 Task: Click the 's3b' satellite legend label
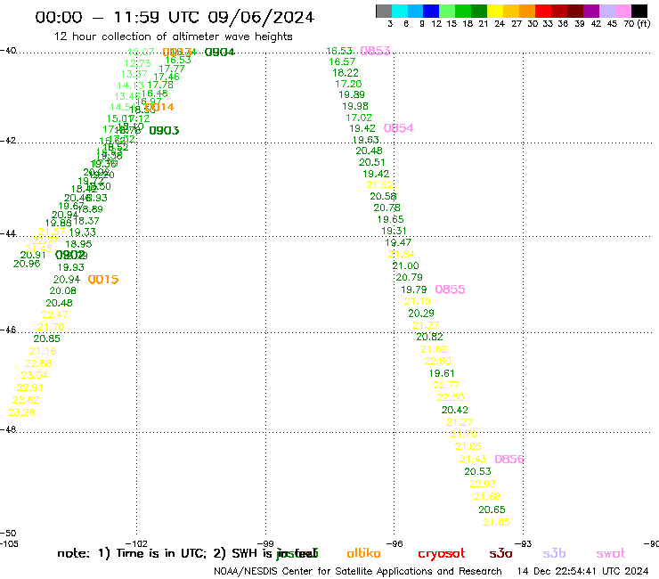pyautogui.click(x=554, y=553)
